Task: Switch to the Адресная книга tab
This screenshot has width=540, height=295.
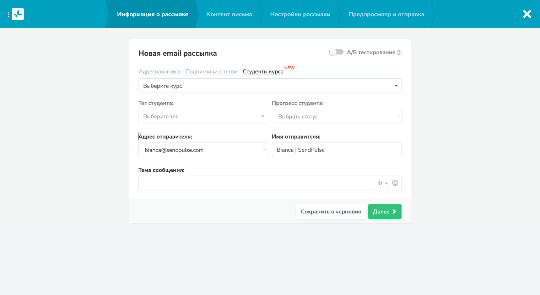Action: [160, 71]
